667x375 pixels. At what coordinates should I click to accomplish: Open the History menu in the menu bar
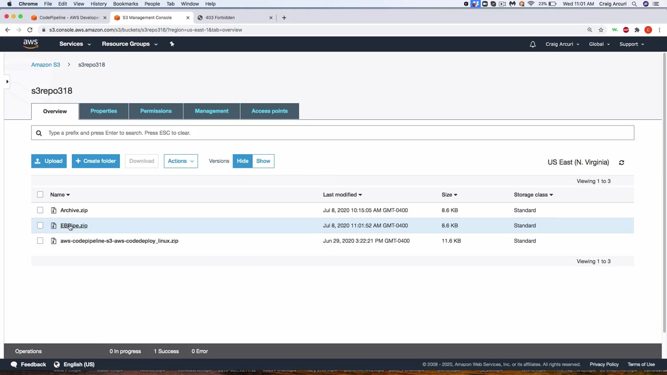click(x=98, y=4)
